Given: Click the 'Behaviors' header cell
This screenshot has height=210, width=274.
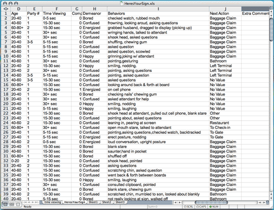Looking at the screenshot, I should tap(158, 14).
